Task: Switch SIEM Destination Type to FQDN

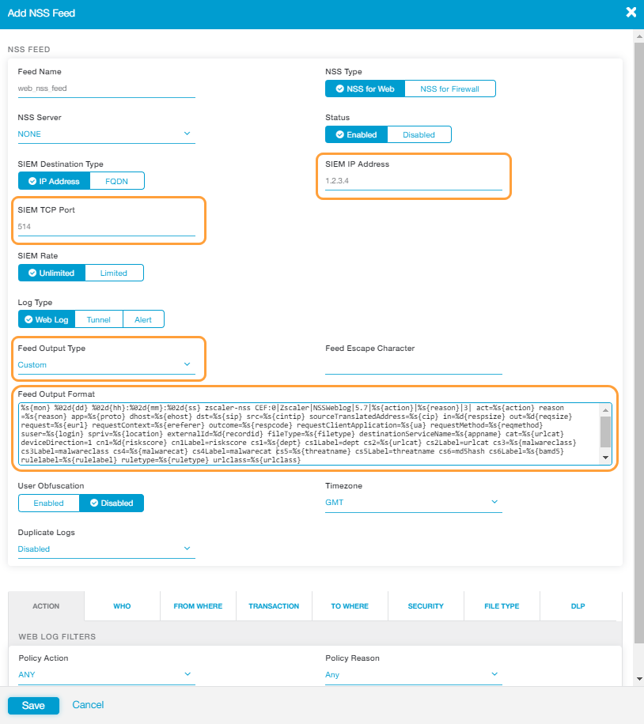Action: (x=116, y=180)
